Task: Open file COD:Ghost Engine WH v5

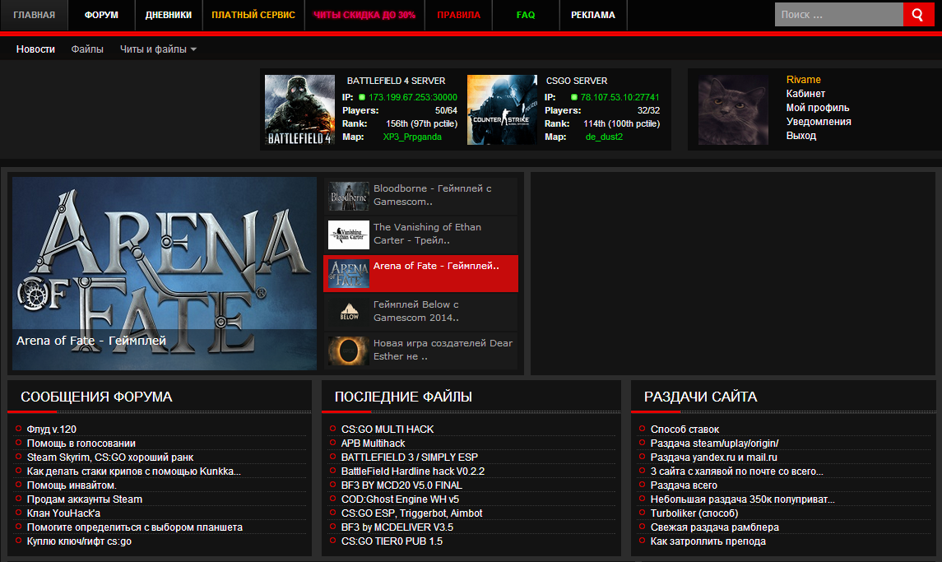Action: click(400, 499)
